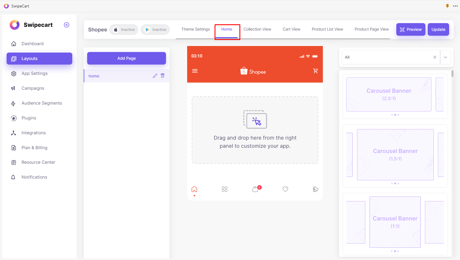Click the edit pencil beside the home page
The height and width of the screenshot is (260, 460).
pos(155,76)
